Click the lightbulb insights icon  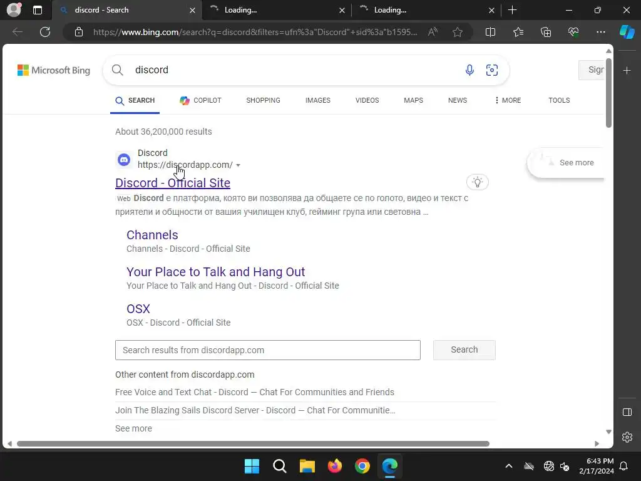478,182
